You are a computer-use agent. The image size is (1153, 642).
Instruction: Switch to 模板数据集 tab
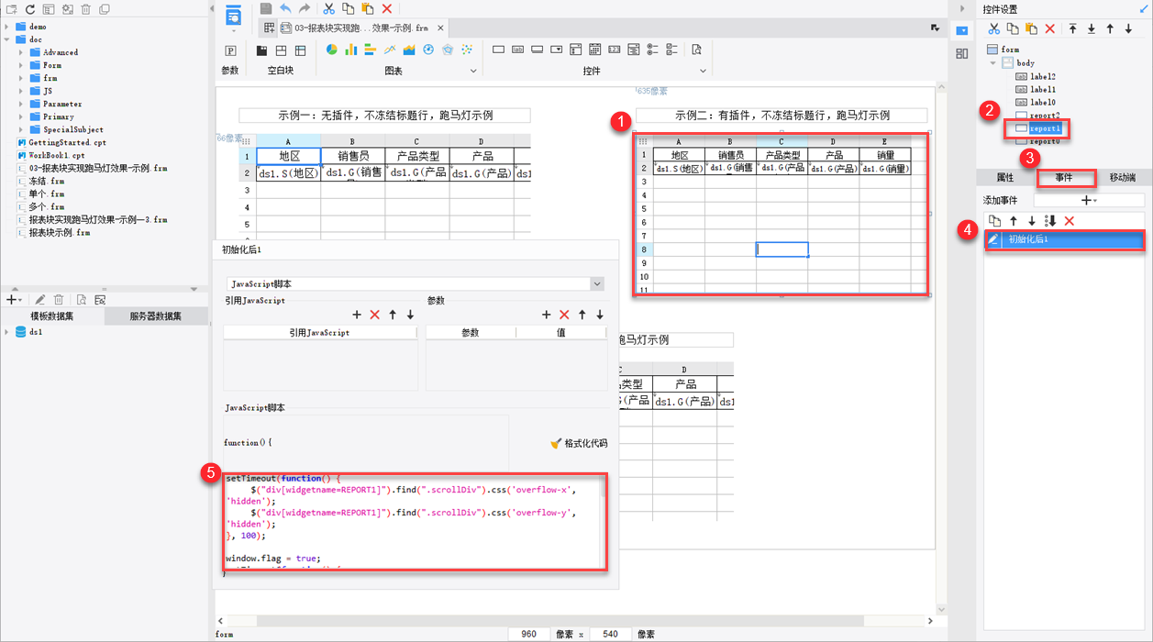pos(52,316)
